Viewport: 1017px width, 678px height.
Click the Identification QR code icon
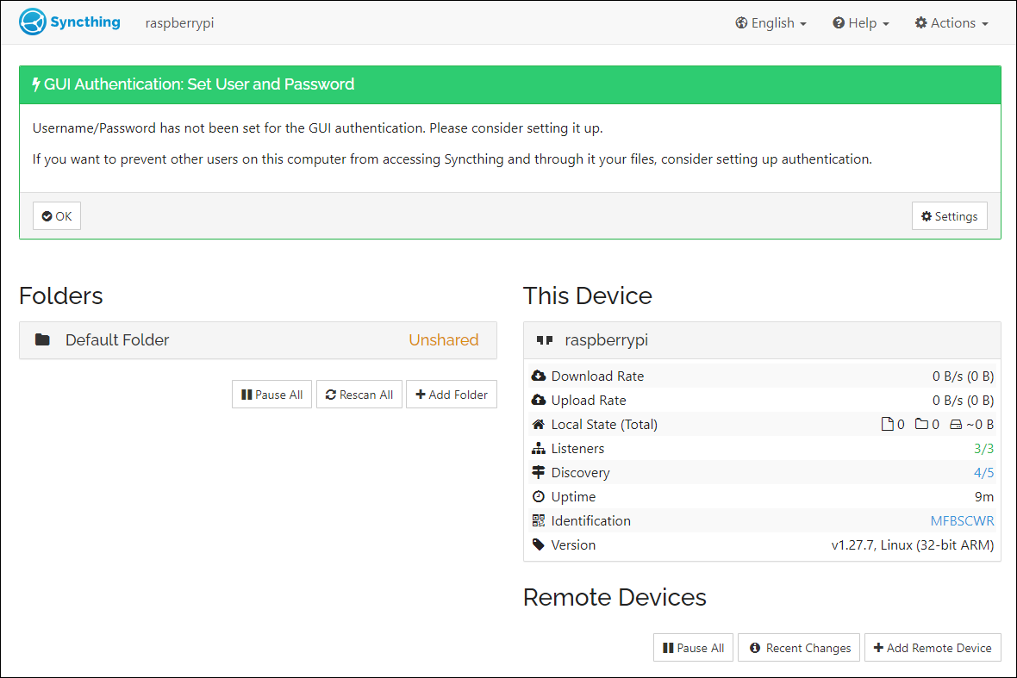tap(539, 520)
